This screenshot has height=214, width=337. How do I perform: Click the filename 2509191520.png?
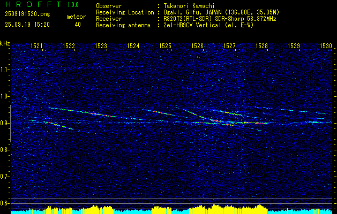point(27,14)
